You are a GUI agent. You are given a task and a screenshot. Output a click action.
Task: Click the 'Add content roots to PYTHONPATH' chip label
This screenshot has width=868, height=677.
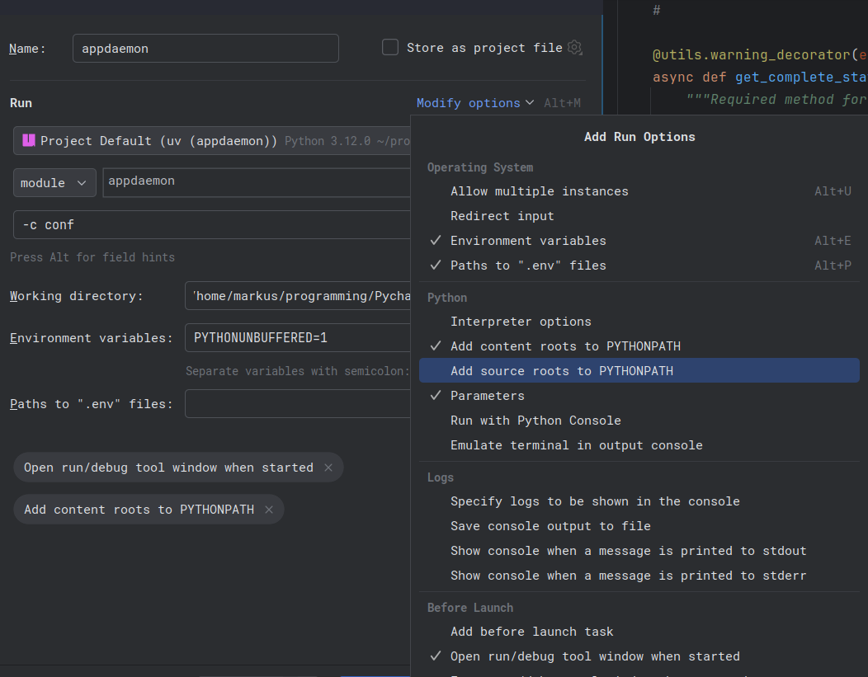pos(139,510)
